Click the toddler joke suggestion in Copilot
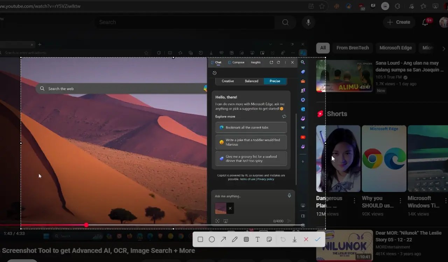This screenshot has height=262, width=448. pos(251,142)
